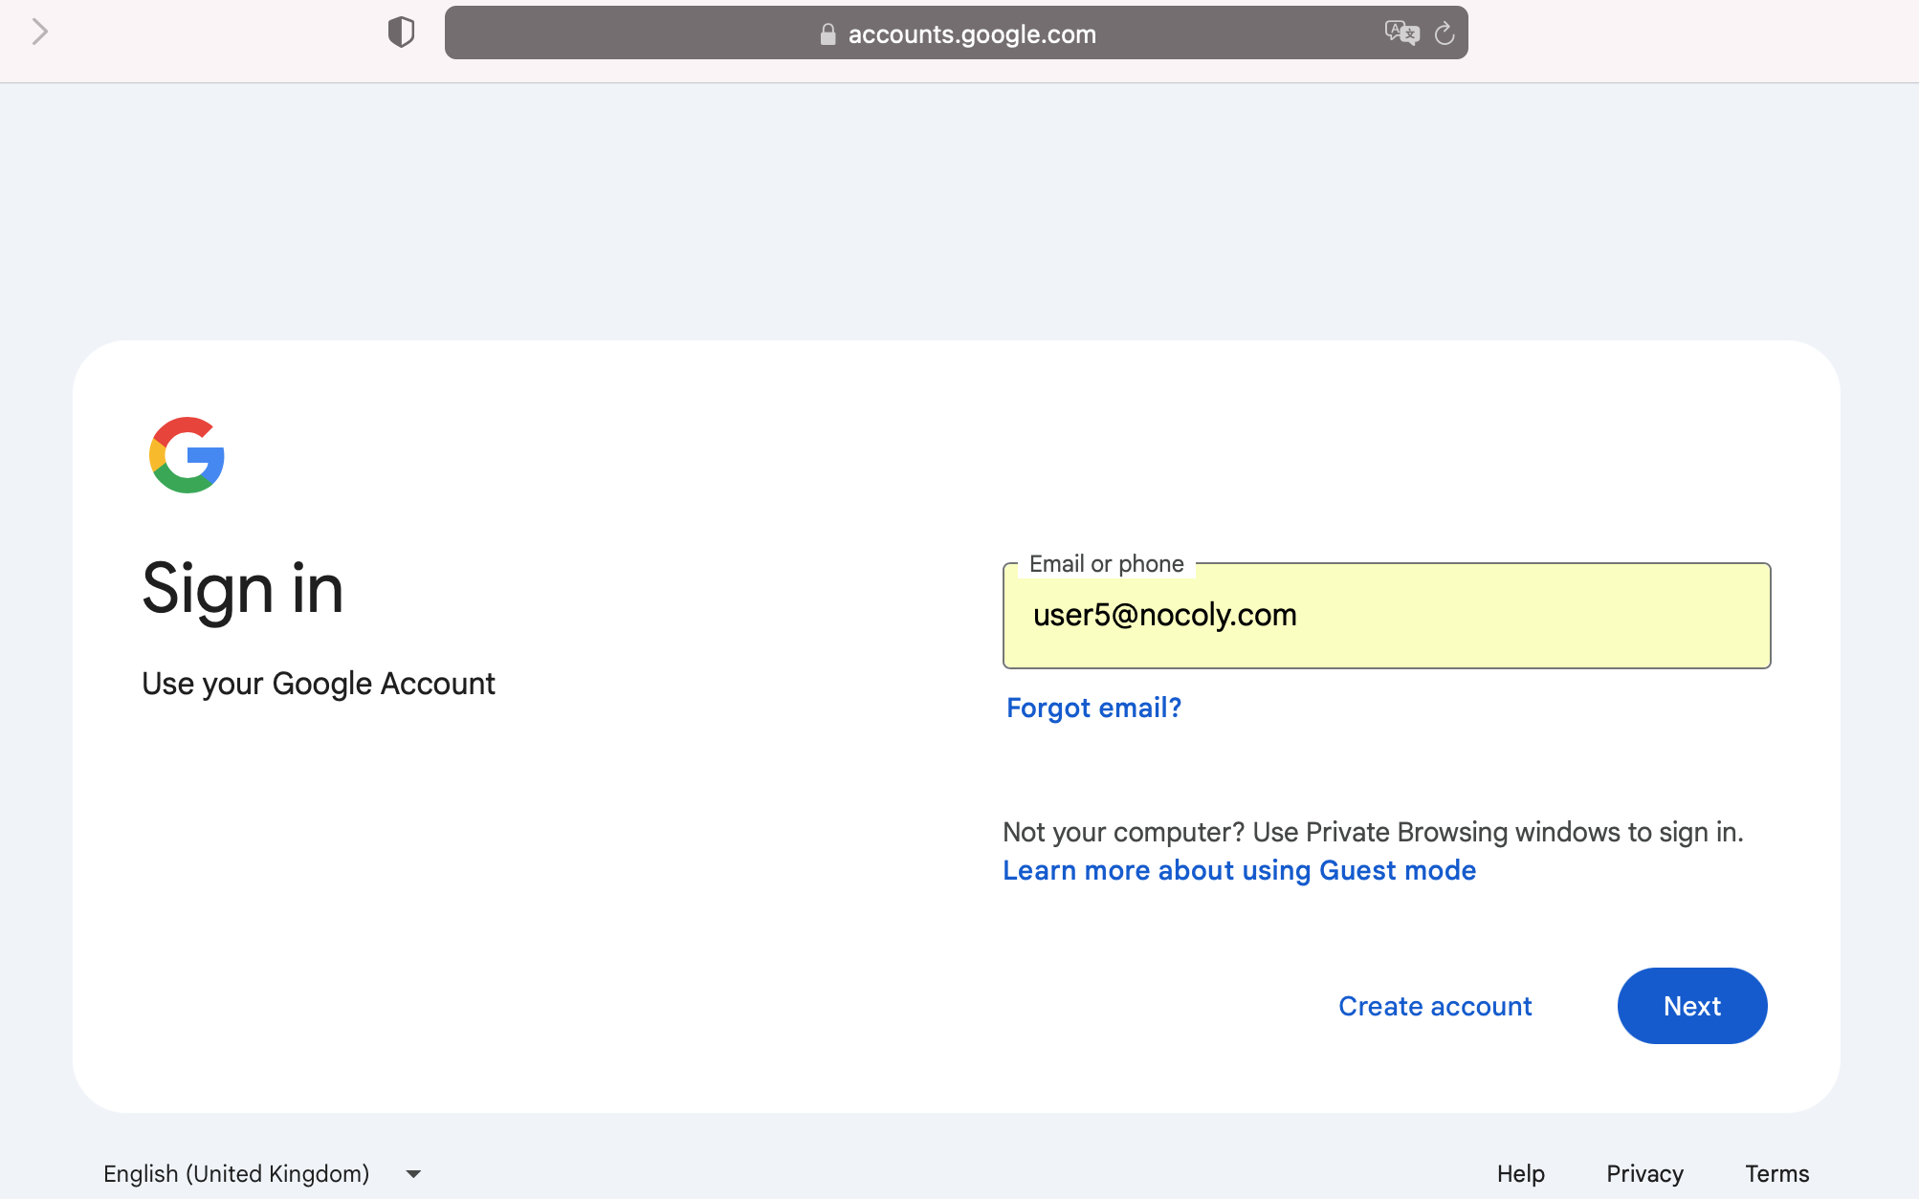Open the Terms footer link
1919x1199 pixels.
1776,1173
